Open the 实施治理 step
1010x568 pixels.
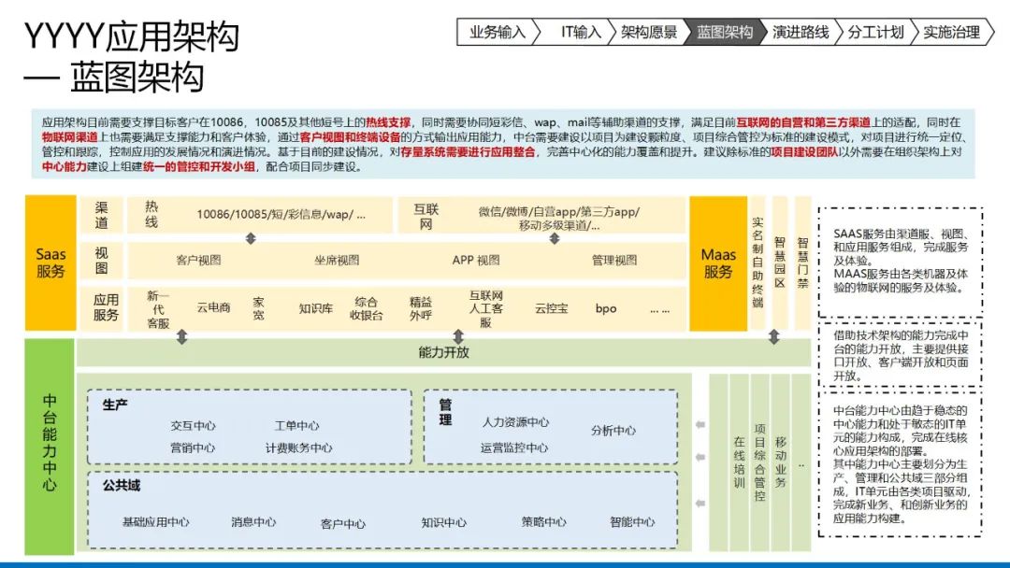pos(952,32)
